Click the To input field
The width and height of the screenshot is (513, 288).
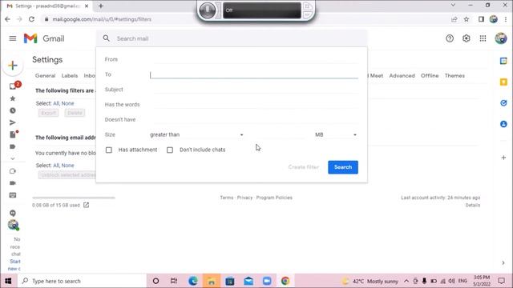[x=254, y=74]
